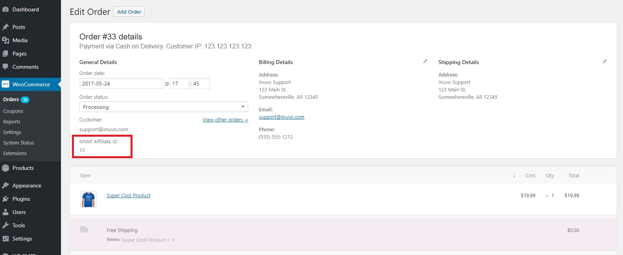Click the Media icon in sidebar
Viewport: 623px width, 255px height.
coord(5,40)
